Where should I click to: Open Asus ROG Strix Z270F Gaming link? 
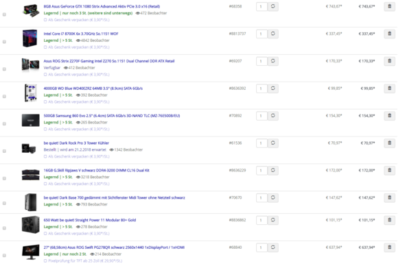109,61
